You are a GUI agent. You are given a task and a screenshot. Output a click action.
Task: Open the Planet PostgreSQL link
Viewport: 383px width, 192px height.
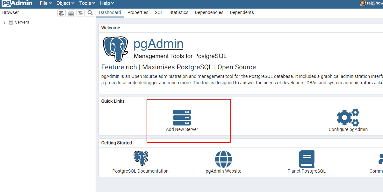click(x=307, y=171)
